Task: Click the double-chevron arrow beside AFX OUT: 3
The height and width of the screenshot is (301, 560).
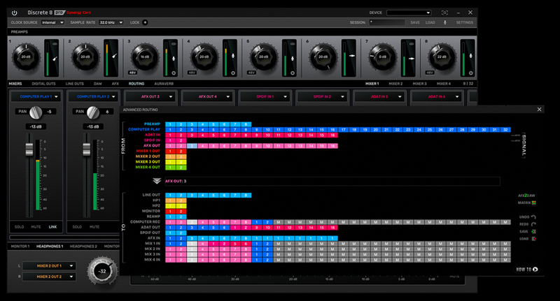Action: tap(157, 181)
